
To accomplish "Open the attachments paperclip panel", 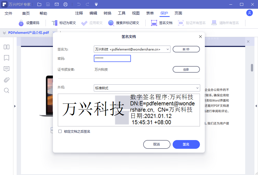I will click(6, 80).
